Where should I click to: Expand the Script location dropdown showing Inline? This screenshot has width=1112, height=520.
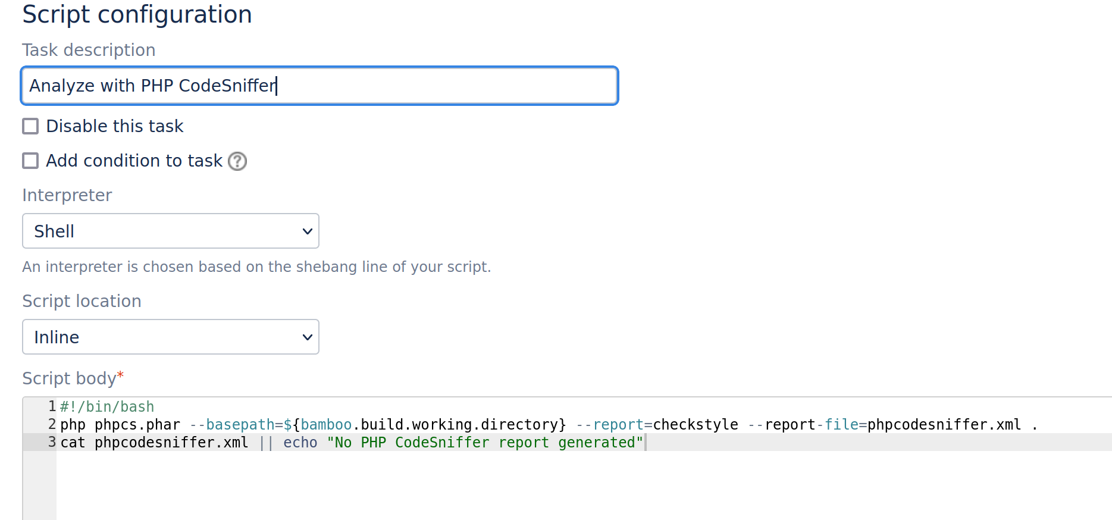click(171, 337)
